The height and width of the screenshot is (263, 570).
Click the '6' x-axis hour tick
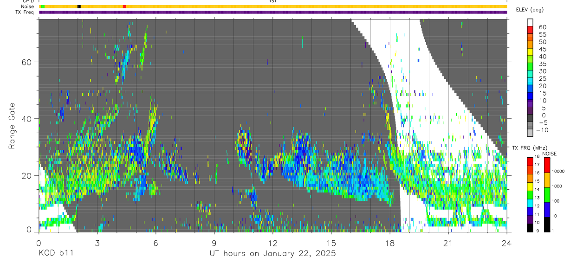156,243
